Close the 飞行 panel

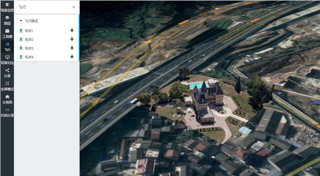pos(74,7)
